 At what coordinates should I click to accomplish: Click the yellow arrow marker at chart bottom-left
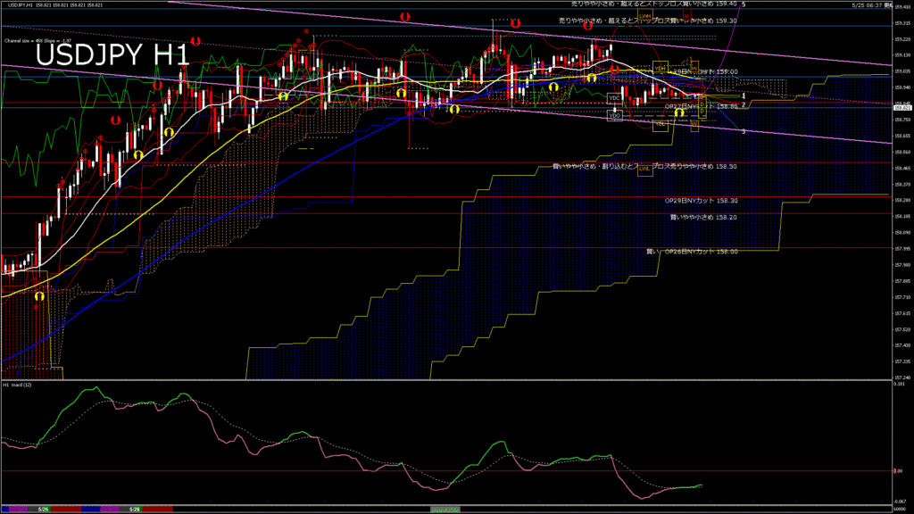tap(39, 296)
